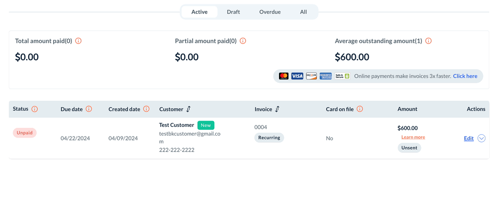Sort table by Invoice column arrows

277,109
